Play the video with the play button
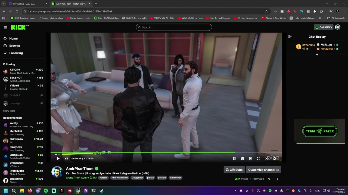The image size is (348, 195). [x=58, y=158]
